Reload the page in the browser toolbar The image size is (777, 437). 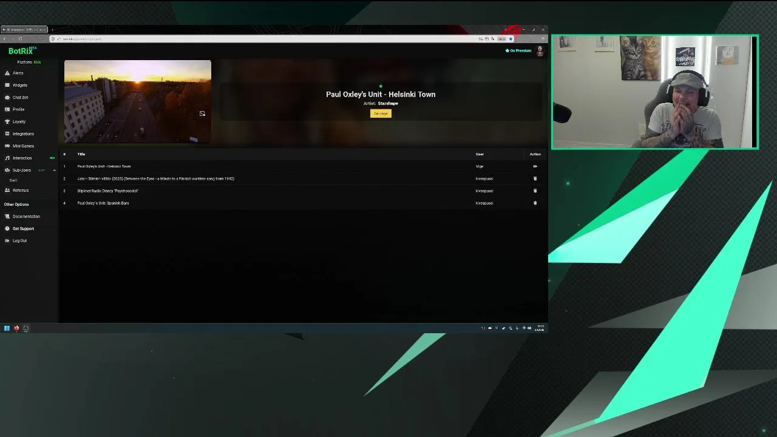tap(20, 39)
